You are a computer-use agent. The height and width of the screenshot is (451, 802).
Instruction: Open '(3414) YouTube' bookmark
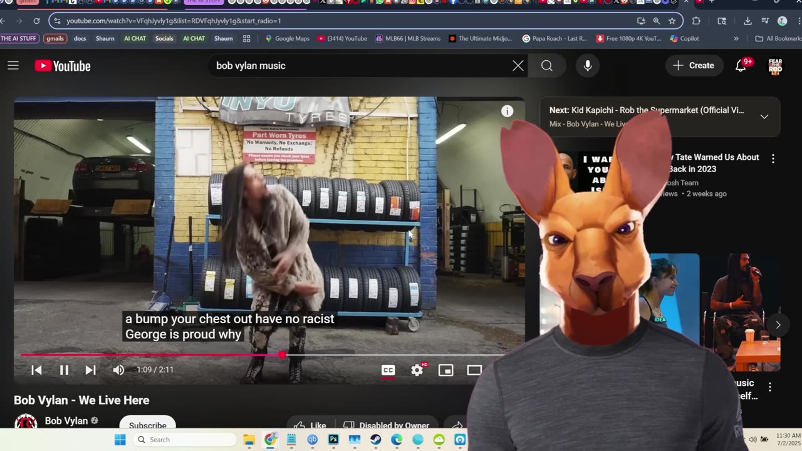[342, 38]
